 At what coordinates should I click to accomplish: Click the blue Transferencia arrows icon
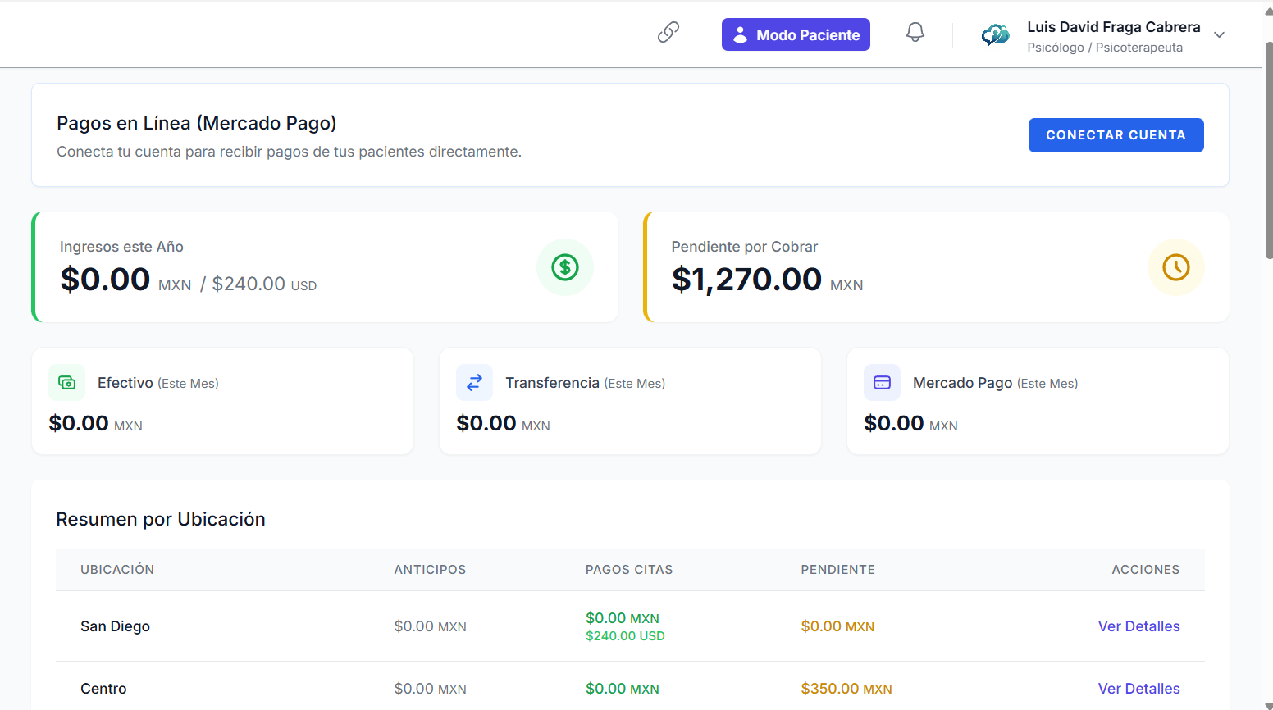474,383
